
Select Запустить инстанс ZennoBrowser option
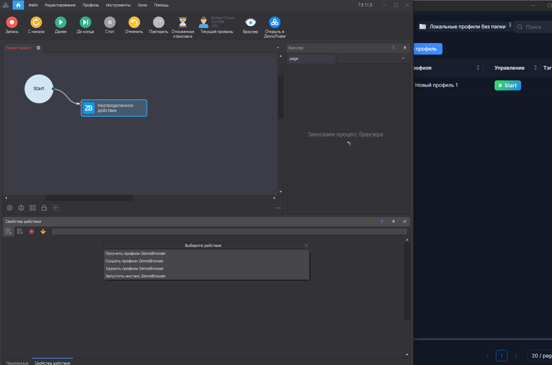[x=135, y=276]
